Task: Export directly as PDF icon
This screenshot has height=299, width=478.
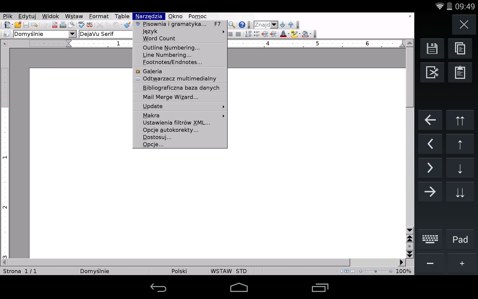Action: tap(55, 25)
